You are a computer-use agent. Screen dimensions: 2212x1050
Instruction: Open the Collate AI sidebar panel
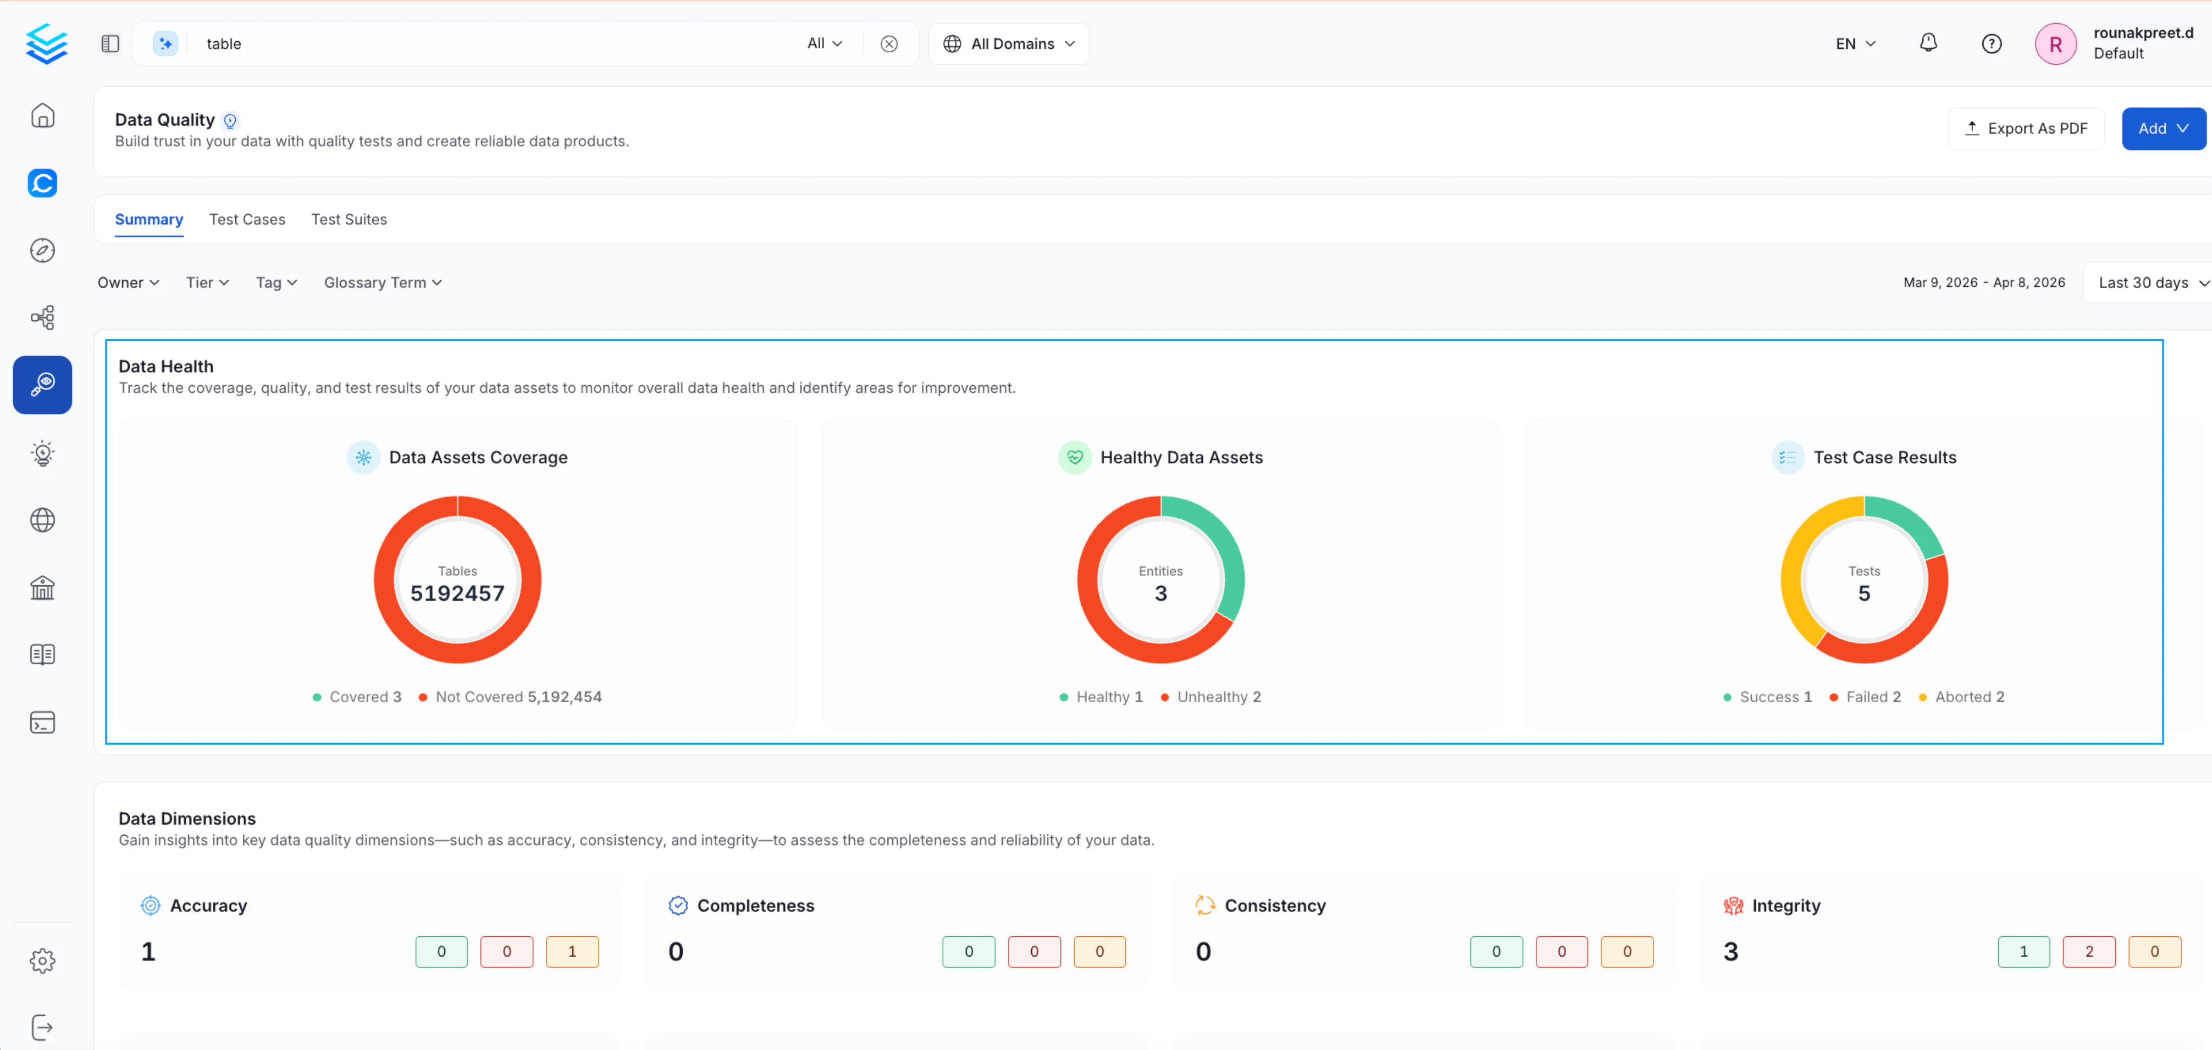[42, 183]
